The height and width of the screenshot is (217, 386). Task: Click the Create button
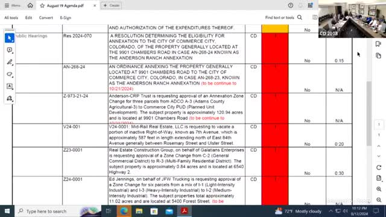point(112,5)
